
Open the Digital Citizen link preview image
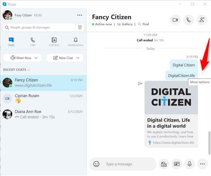pos(171,97)
